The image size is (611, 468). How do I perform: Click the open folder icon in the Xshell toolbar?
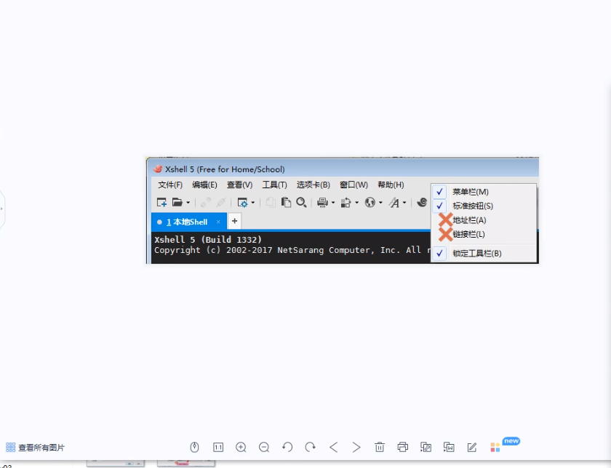(x=177, y=203)
